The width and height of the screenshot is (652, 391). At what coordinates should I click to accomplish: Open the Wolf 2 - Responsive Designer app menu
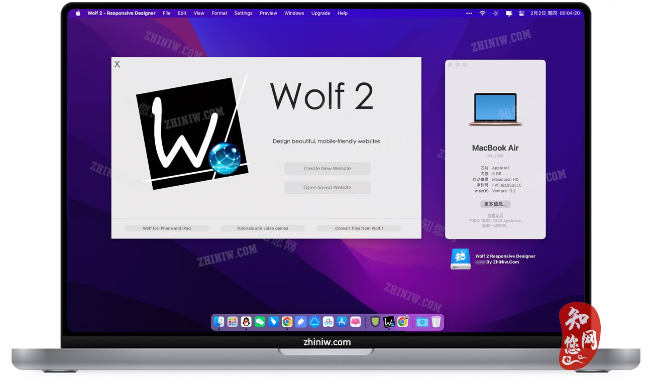[x=122, y=13]
